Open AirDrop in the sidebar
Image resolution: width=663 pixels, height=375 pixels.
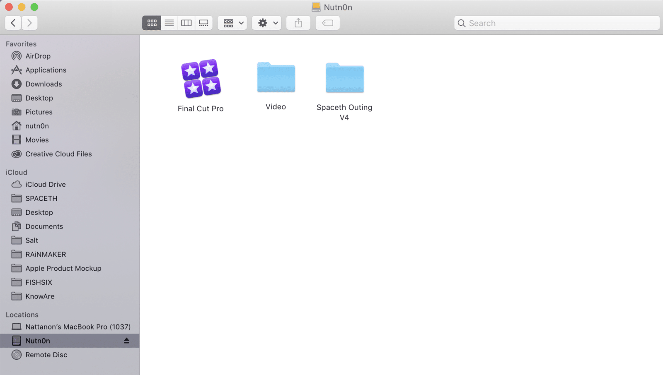pyautogui.click(x=38, y=56)
